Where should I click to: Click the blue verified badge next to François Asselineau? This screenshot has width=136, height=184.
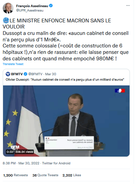[x=51, y=6]
